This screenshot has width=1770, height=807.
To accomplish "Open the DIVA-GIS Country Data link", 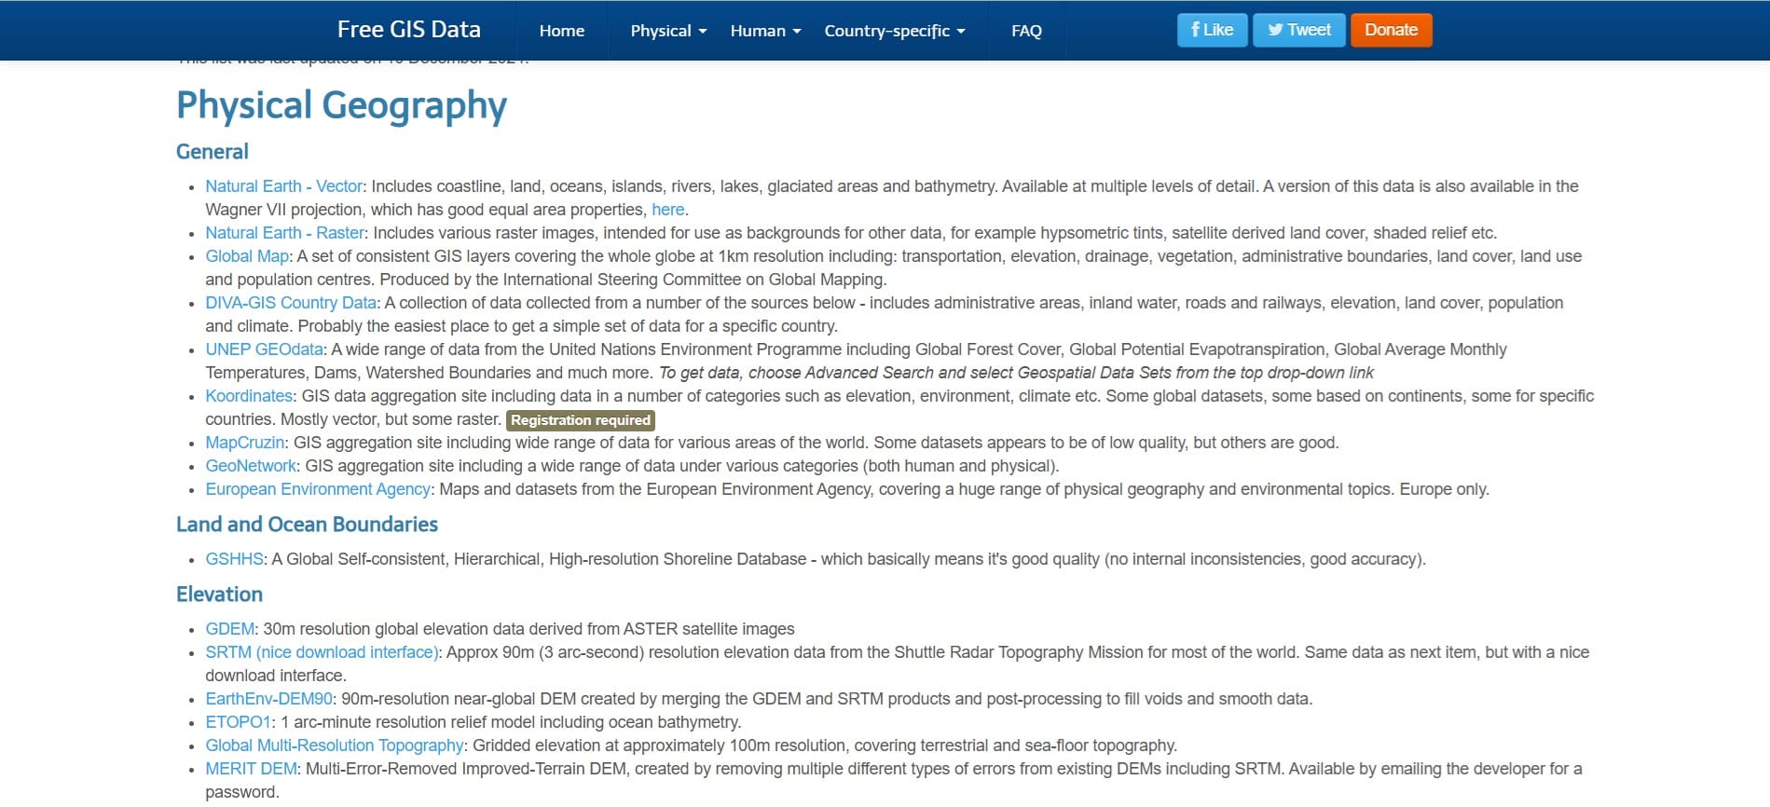I will coord(291,303).
